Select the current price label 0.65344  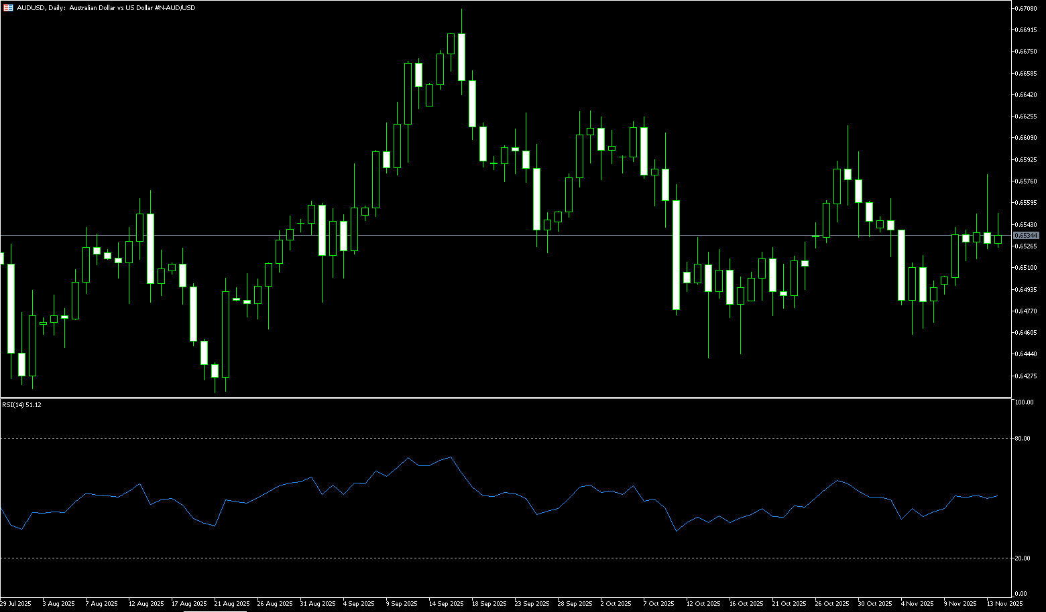click(x=1026, y=236)
